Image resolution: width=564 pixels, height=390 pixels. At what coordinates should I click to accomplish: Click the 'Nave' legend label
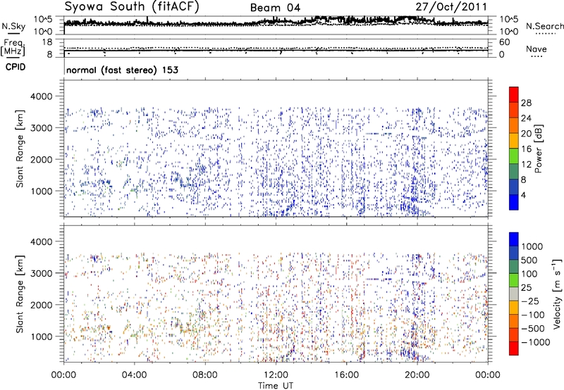[x=537, y=49]
